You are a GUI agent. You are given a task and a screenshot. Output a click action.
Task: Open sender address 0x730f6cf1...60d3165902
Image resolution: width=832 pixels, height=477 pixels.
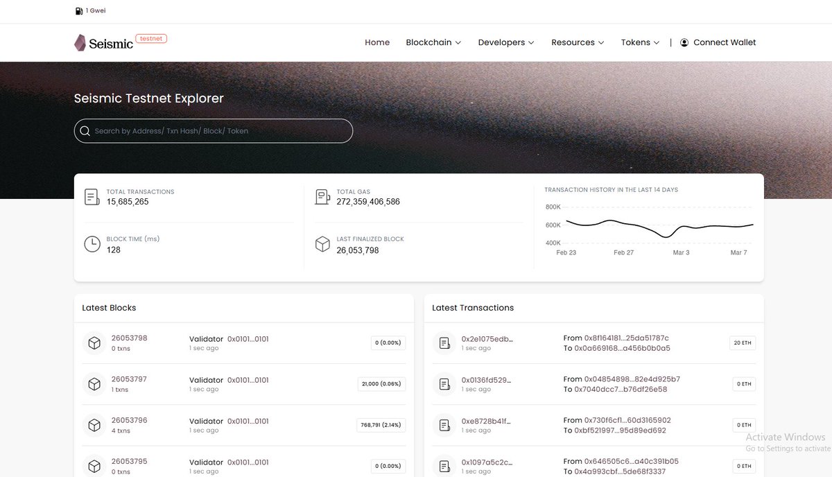(x=627, y=420)
